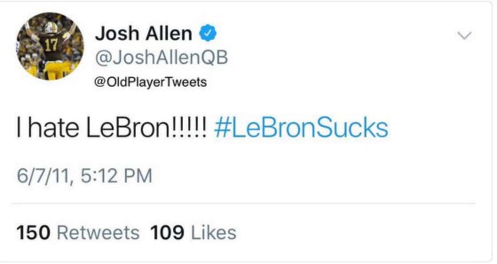Open Josh Allen's profile picture

(50, 46)
